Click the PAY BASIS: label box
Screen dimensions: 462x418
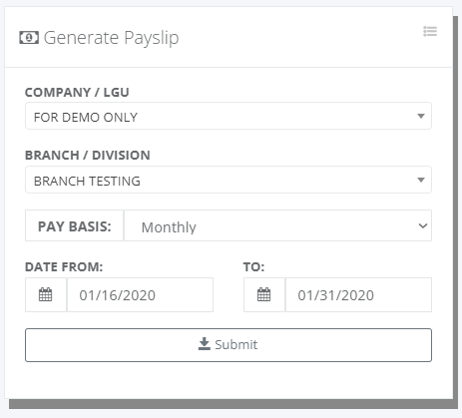pos(75,225)
